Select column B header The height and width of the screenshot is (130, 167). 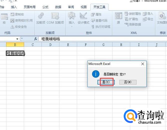click(x=15, y=45)
